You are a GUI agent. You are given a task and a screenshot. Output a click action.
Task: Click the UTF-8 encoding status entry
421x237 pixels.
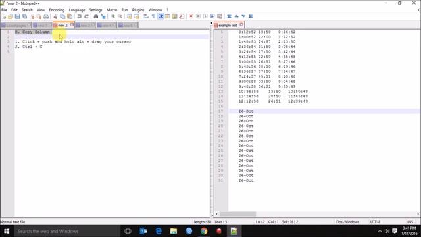[x=375, y=222]
